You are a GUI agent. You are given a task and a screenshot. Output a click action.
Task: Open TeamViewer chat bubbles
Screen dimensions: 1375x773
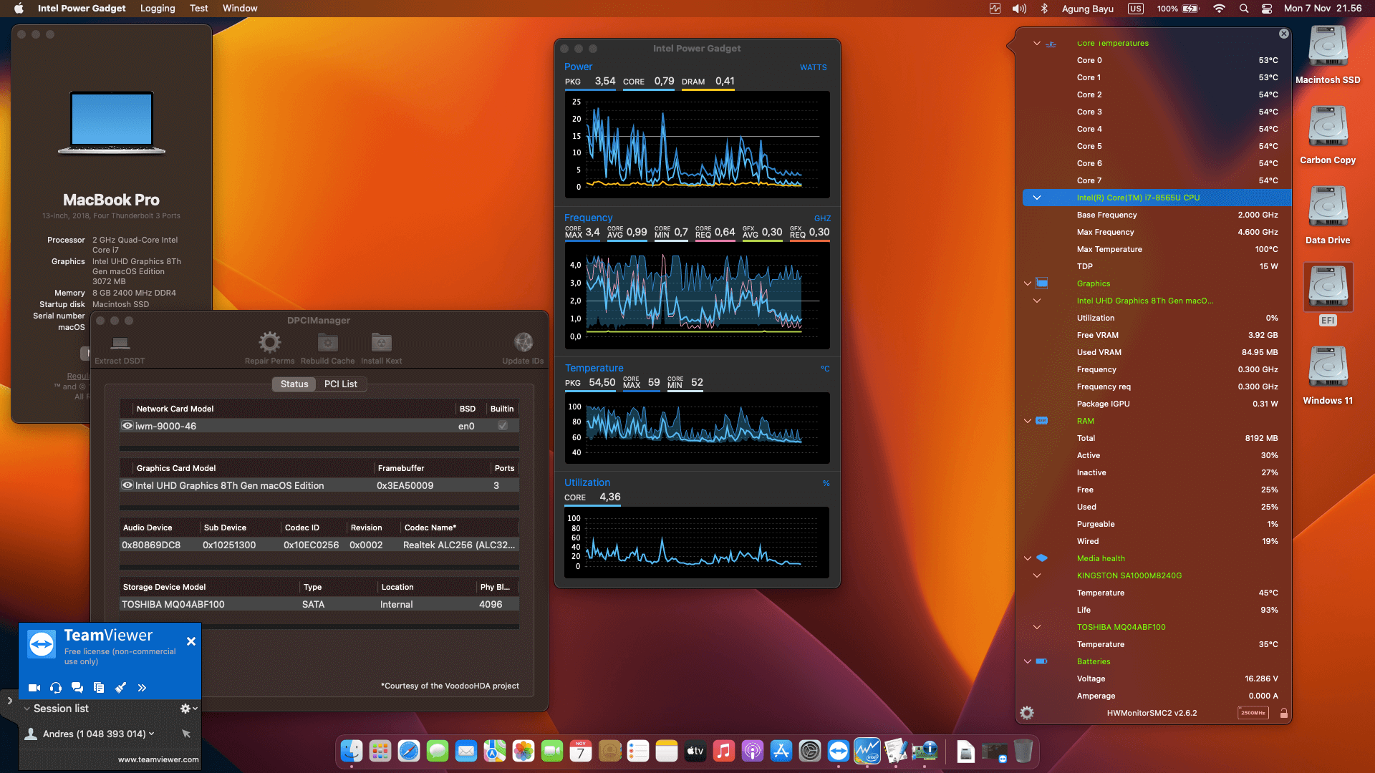[x=77, y=688]
